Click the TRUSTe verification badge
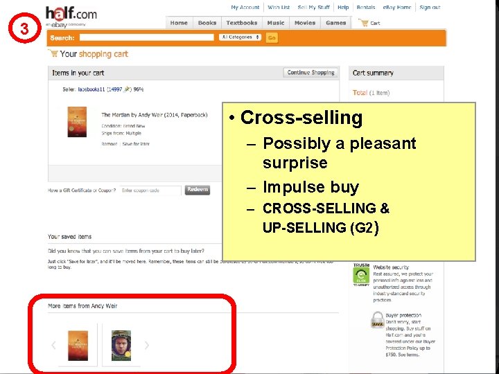 pos(361,275)
